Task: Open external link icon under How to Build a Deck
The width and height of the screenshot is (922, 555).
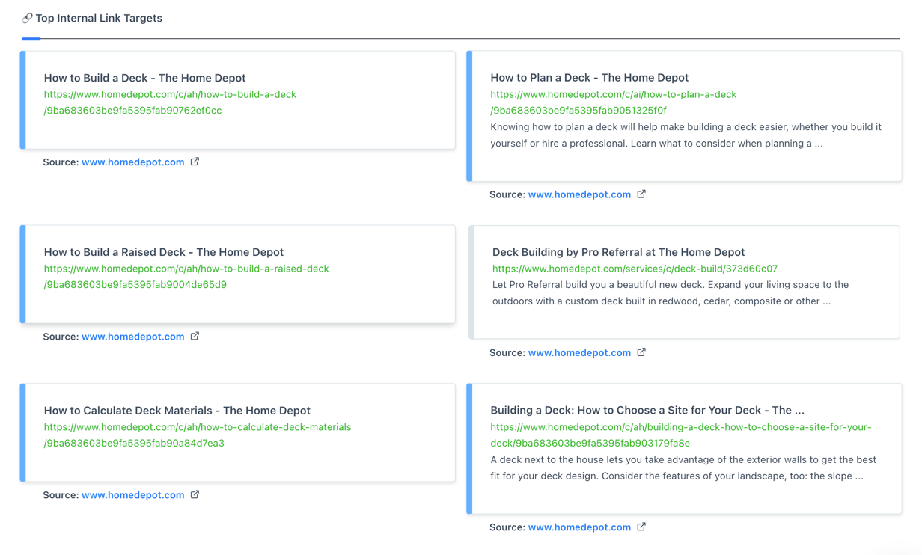Action: 195,162
